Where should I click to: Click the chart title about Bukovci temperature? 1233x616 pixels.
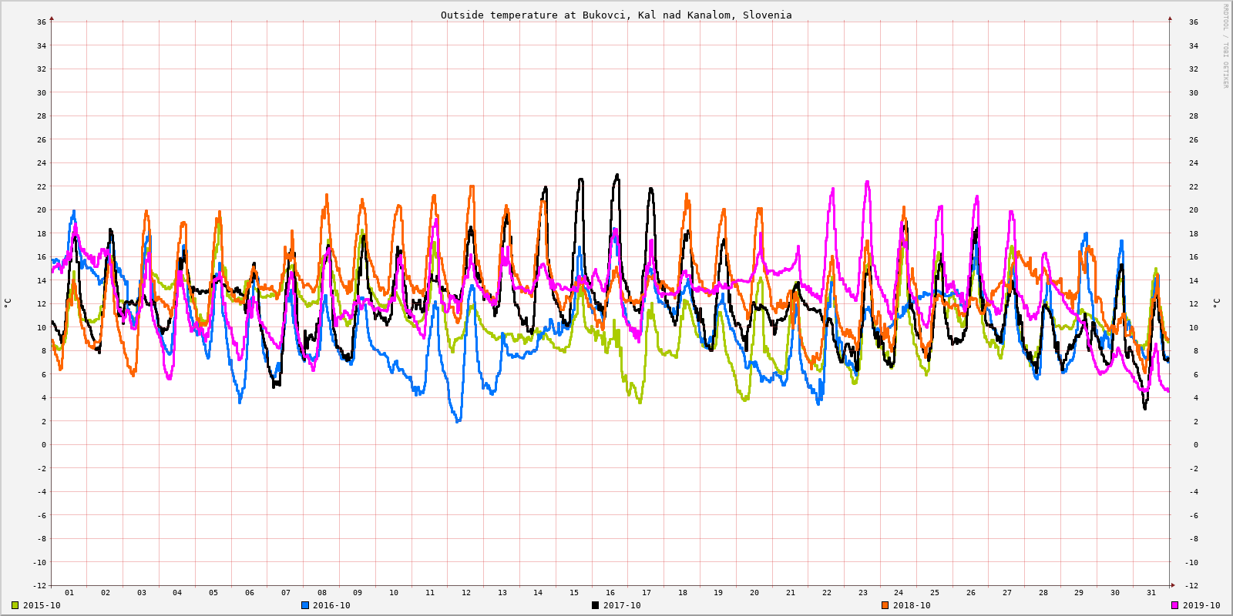tap(616, 15)
